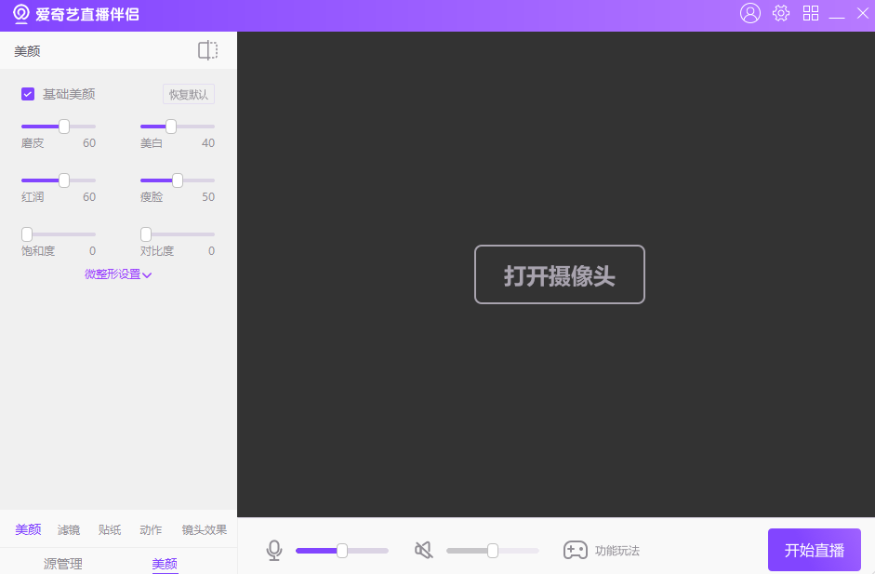Open 功能玩法 gamepad icon

(576, 550)
